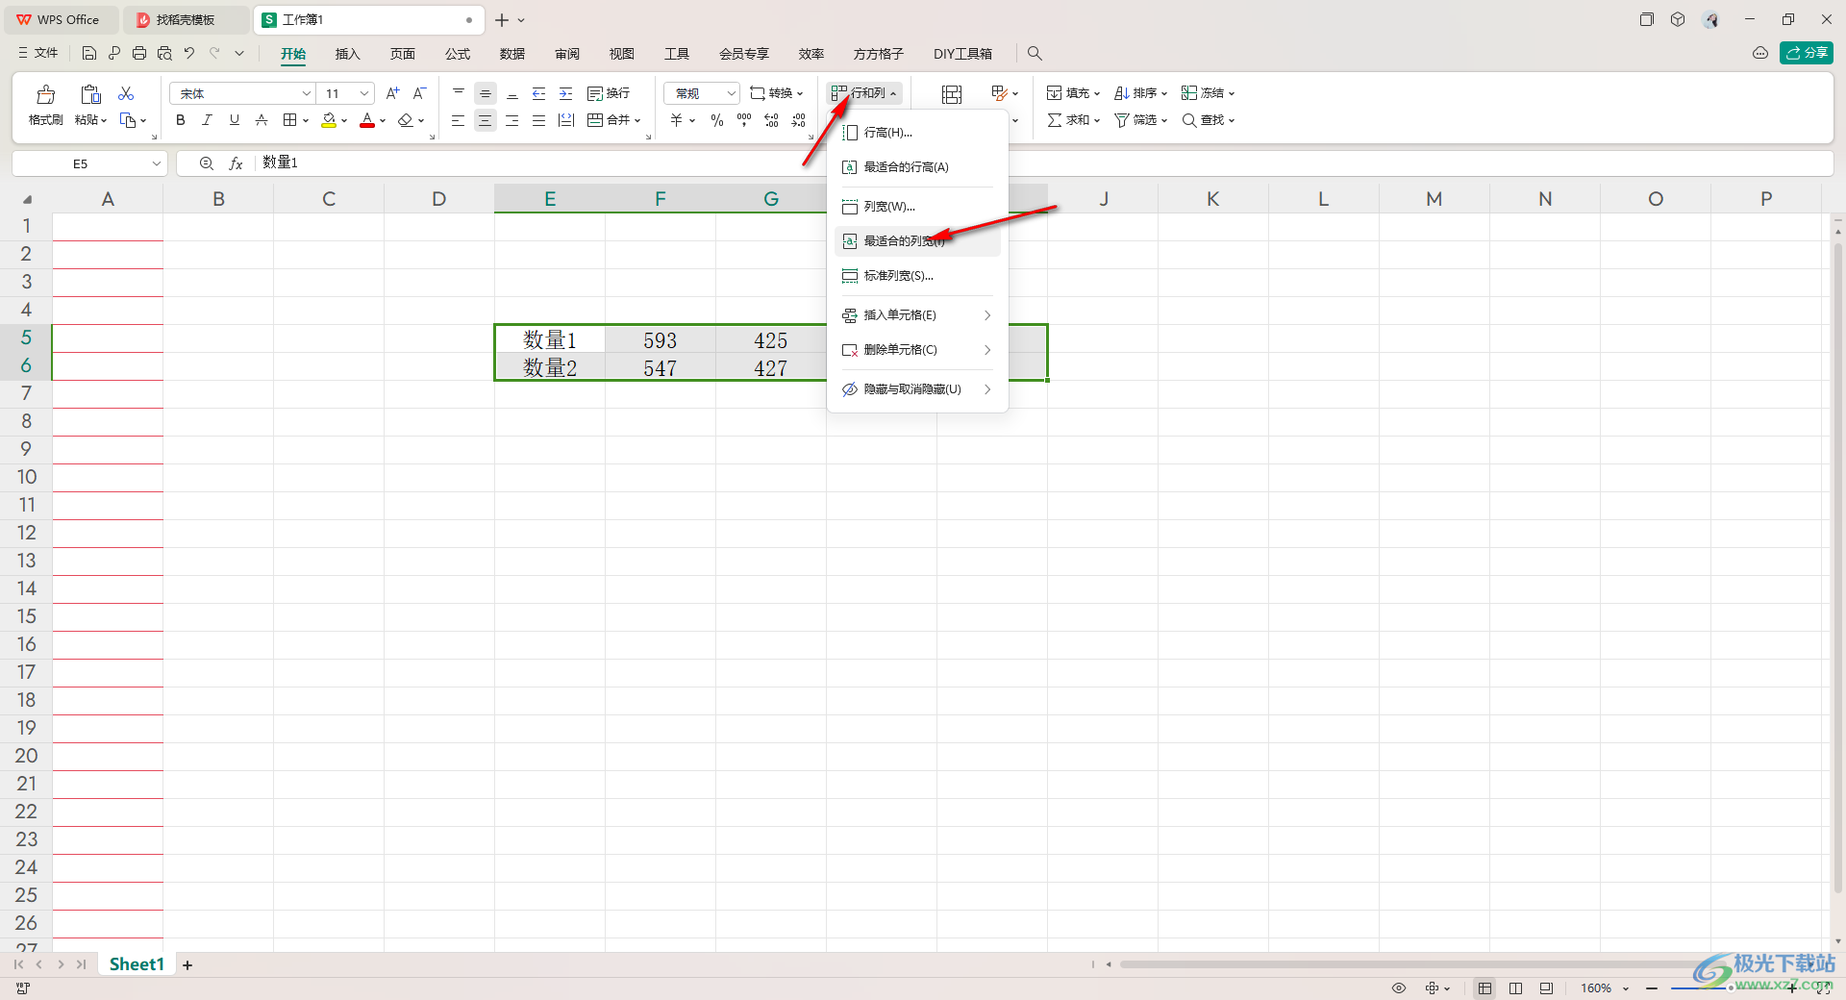Click the Increase font size icon

[392, 93]
